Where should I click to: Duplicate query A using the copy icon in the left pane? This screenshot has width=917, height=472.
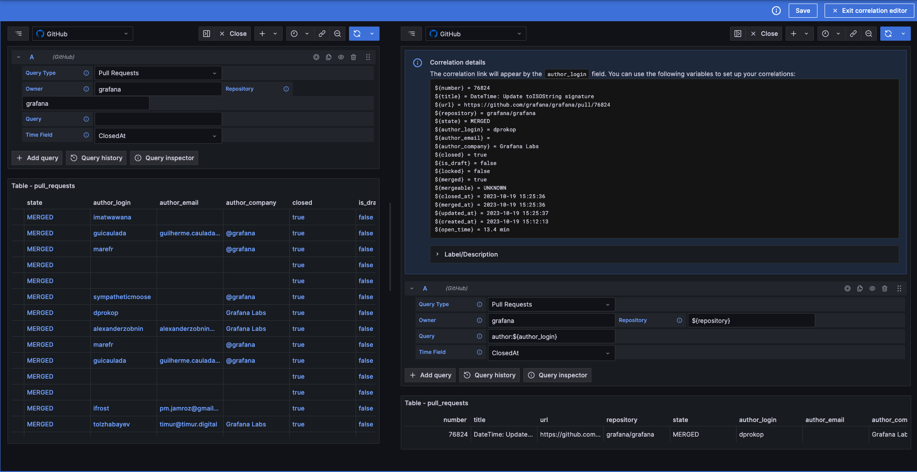(328, 57)
